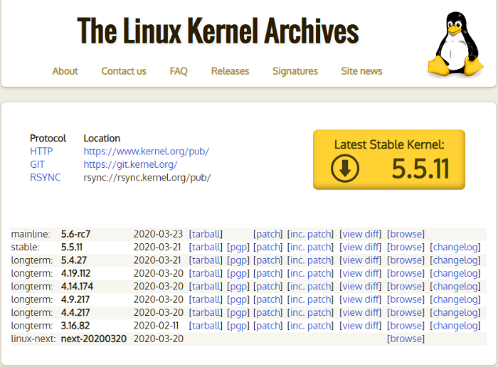Image resolution: width=498 pixels, height=367 pixels.
Task: Click the Latest Stable Kernel 5.5.11 button
Action: coord(389,160)
